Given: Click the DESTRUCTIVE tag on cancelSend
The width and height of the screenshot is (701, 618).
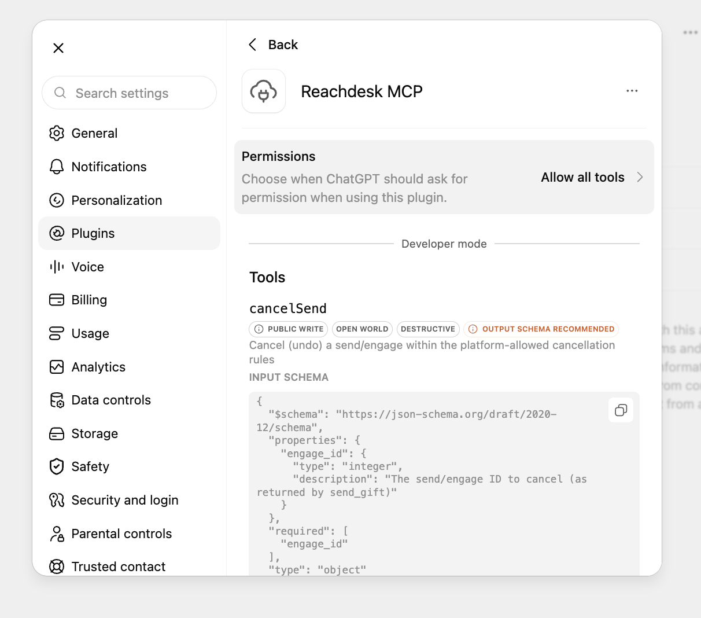Looking at the screenshot, I should click(x=428, y=329).
